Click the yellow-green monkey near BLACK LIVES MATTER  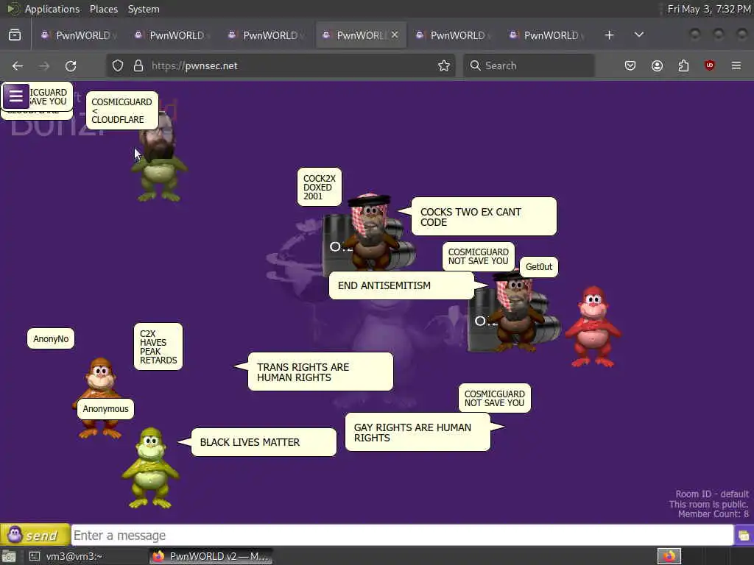[151, 469]
